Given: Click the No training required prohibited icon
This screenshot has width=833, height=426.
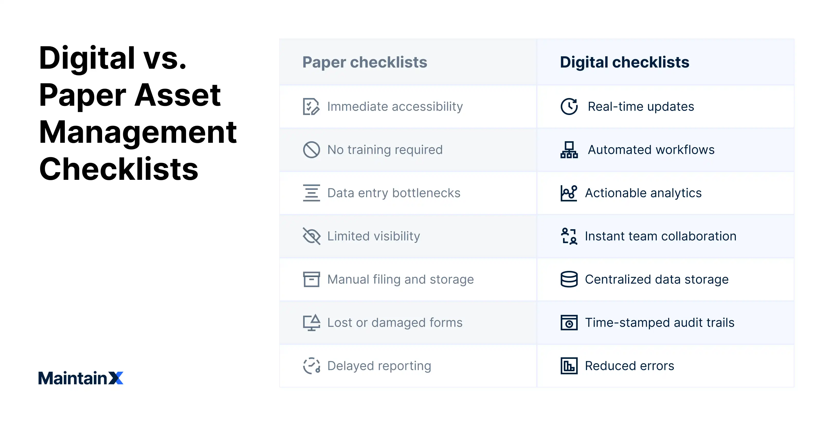Looking at the screenshot, I should point(311,150).
